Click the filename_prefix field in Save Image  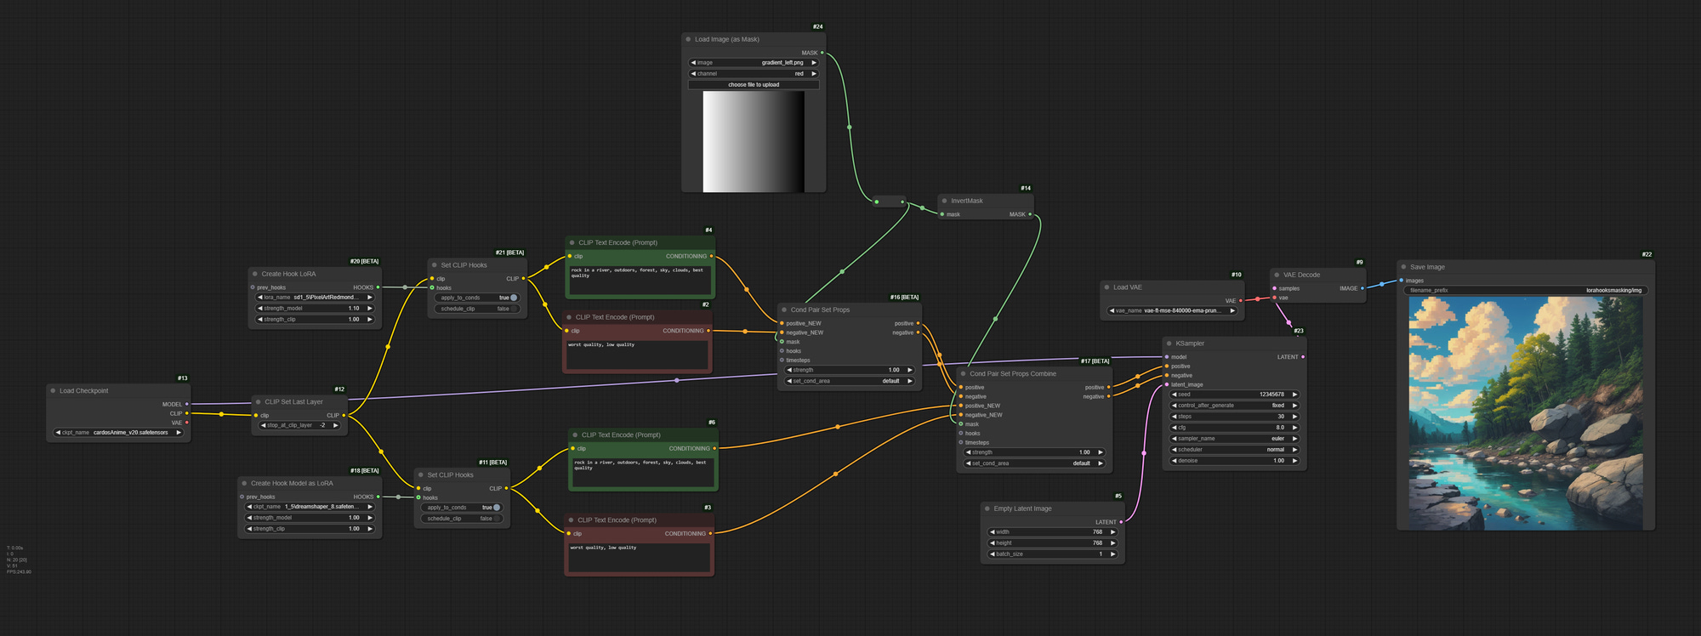pos(1526,290)
